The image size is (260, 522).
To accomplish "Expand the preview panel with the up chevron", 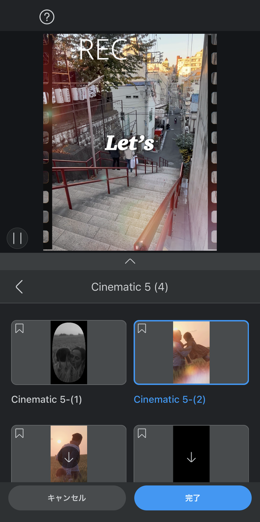I will pyautogui.click(x=130, y=261).
